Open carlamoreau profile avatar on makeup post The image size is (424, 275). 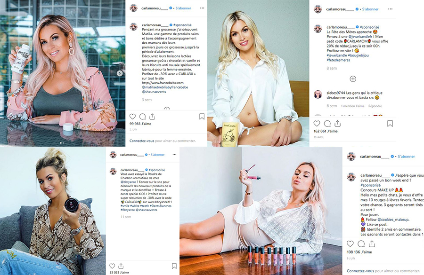coord(351,157)
